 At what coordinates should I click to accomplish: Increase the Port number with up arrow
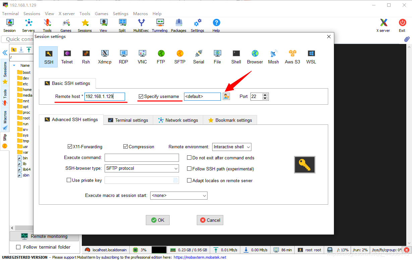[x=265, y=95]
